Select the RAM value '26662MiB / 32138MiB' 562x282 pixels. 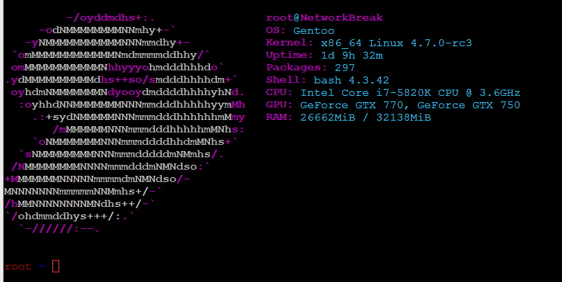pyautogui.click(x=366, y=118)
